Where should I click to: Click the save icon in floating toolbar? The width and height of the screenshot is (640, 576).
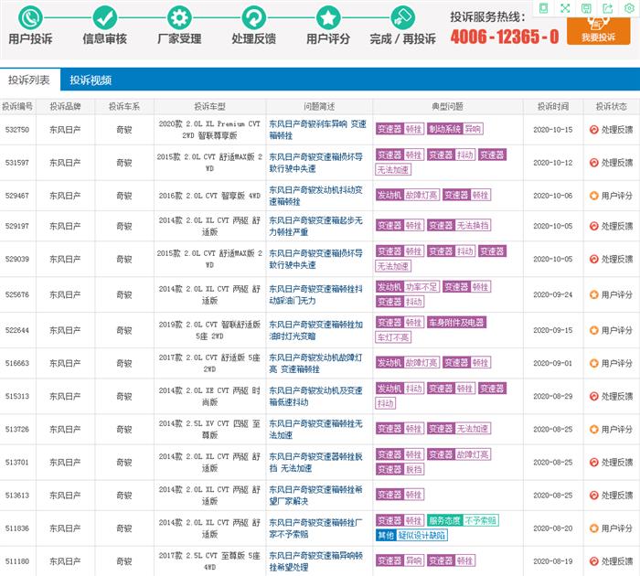pyautogui.click(x=587, y=8)
